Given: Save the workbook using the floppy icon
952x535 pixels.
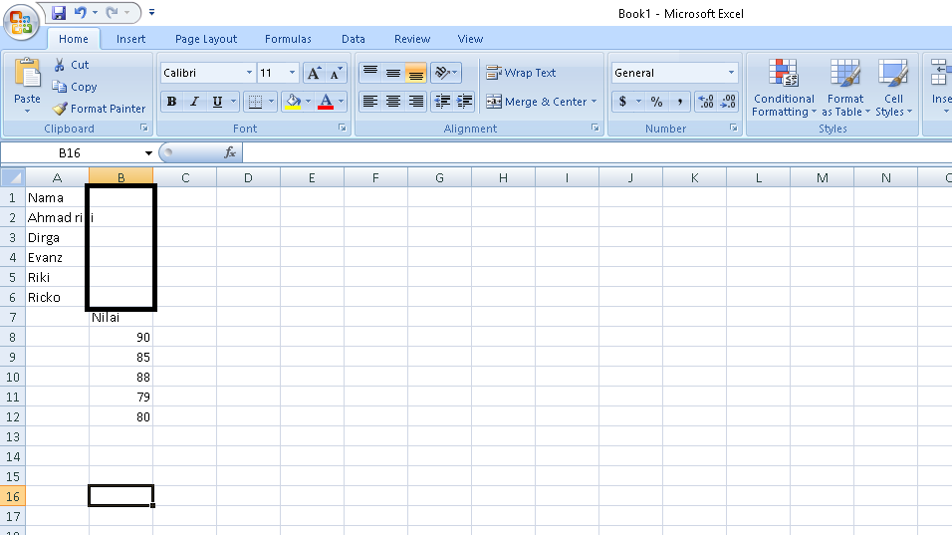Looking at the screenshot, I should click(59, 12).
